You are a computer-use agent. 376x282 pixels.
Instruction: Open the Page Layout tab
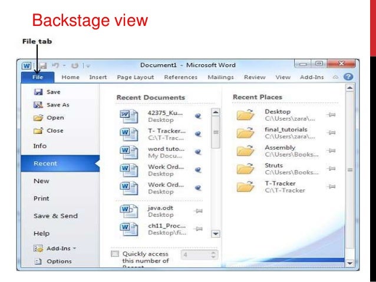[x=135, y=77]
